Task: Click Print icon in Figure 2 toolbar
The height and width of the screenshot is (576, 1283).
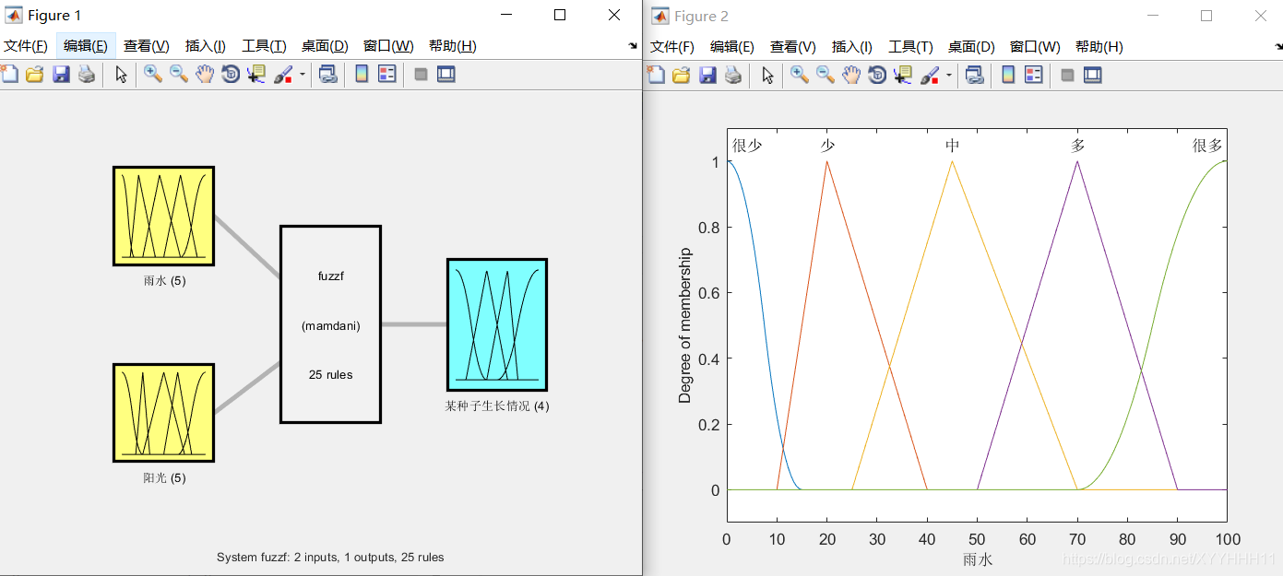Action: (x=733, y=75)
